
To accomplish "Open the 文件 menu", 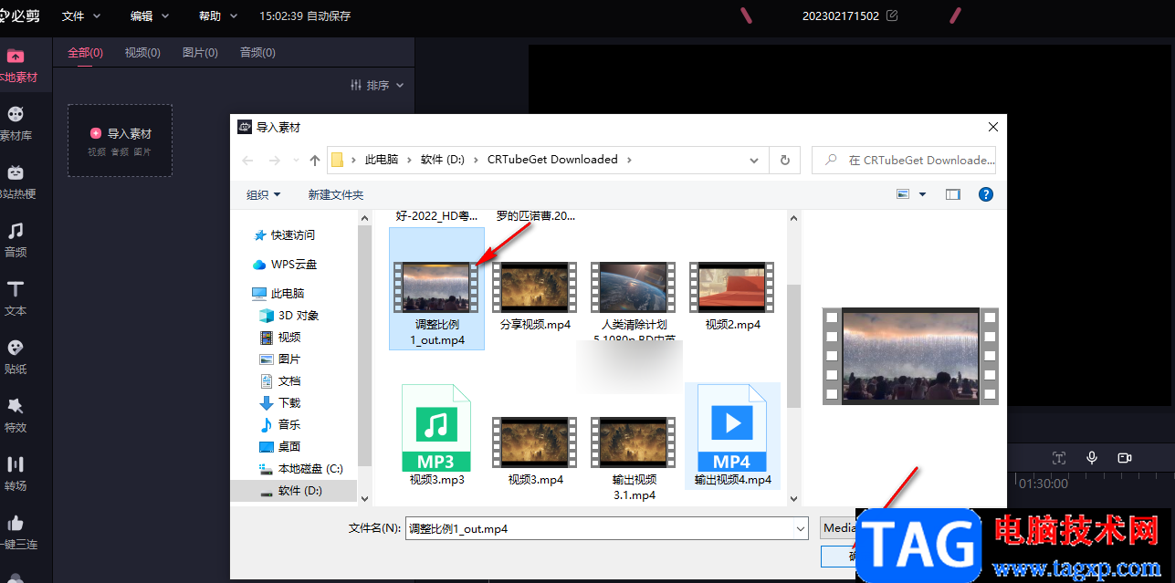I will click(81, 16).
